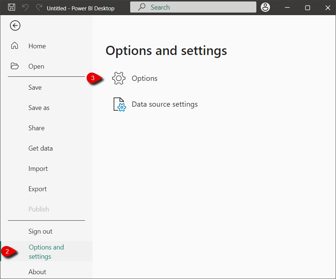Select Get data in the sidebar
Screen dimensions: 336x279
[41, 148]
